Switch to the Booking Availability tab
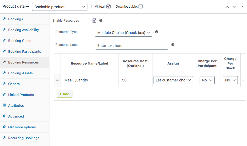 coord(23,30)
